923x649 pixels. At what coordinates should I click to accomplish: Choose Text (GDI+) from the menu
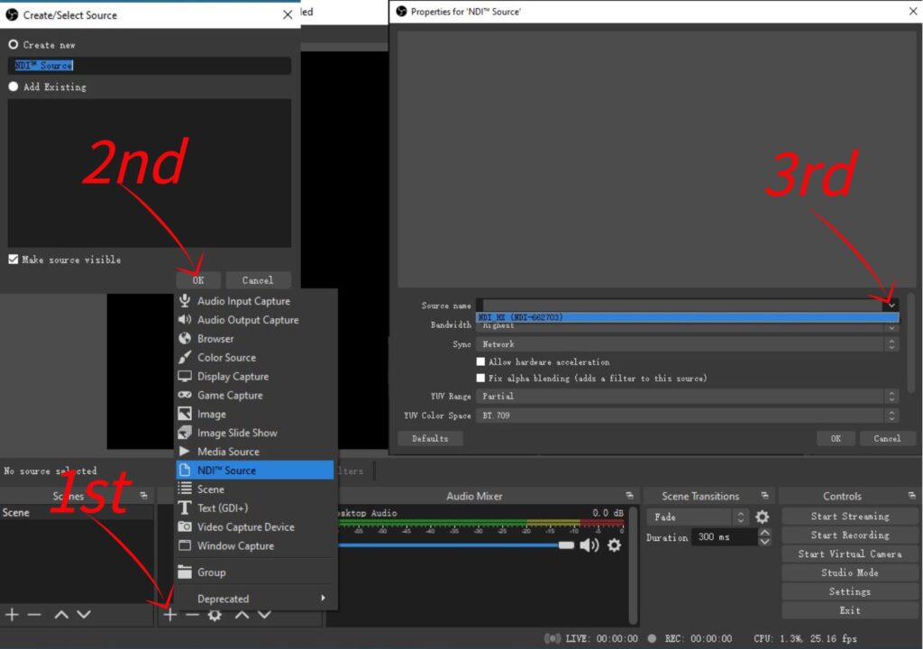click(x=255, y=507)
